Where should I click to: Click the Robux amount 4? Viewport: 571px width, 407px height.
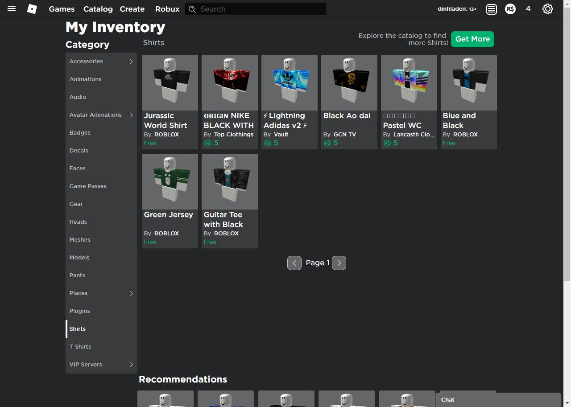click(x=528, y=9)
